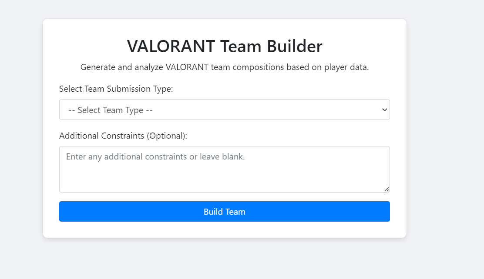Click the 'Select Team Submission Type:' label
Viewport: 484px width, 279px height.
pos(116,89)
